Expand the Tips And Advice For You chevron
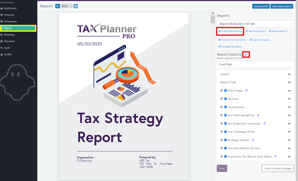Viewport: 298px width, 181px height. coord(289,148)
